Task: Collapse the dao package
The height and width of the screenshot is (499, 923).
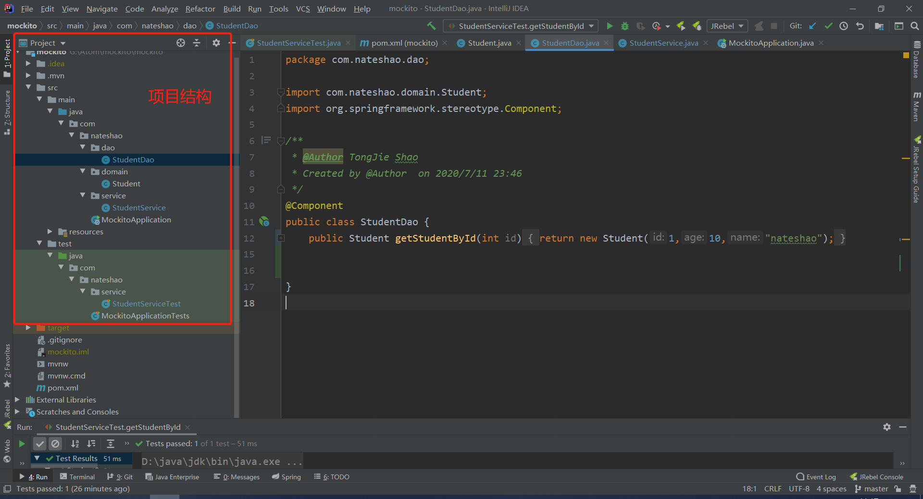Action: pos(83,147)
